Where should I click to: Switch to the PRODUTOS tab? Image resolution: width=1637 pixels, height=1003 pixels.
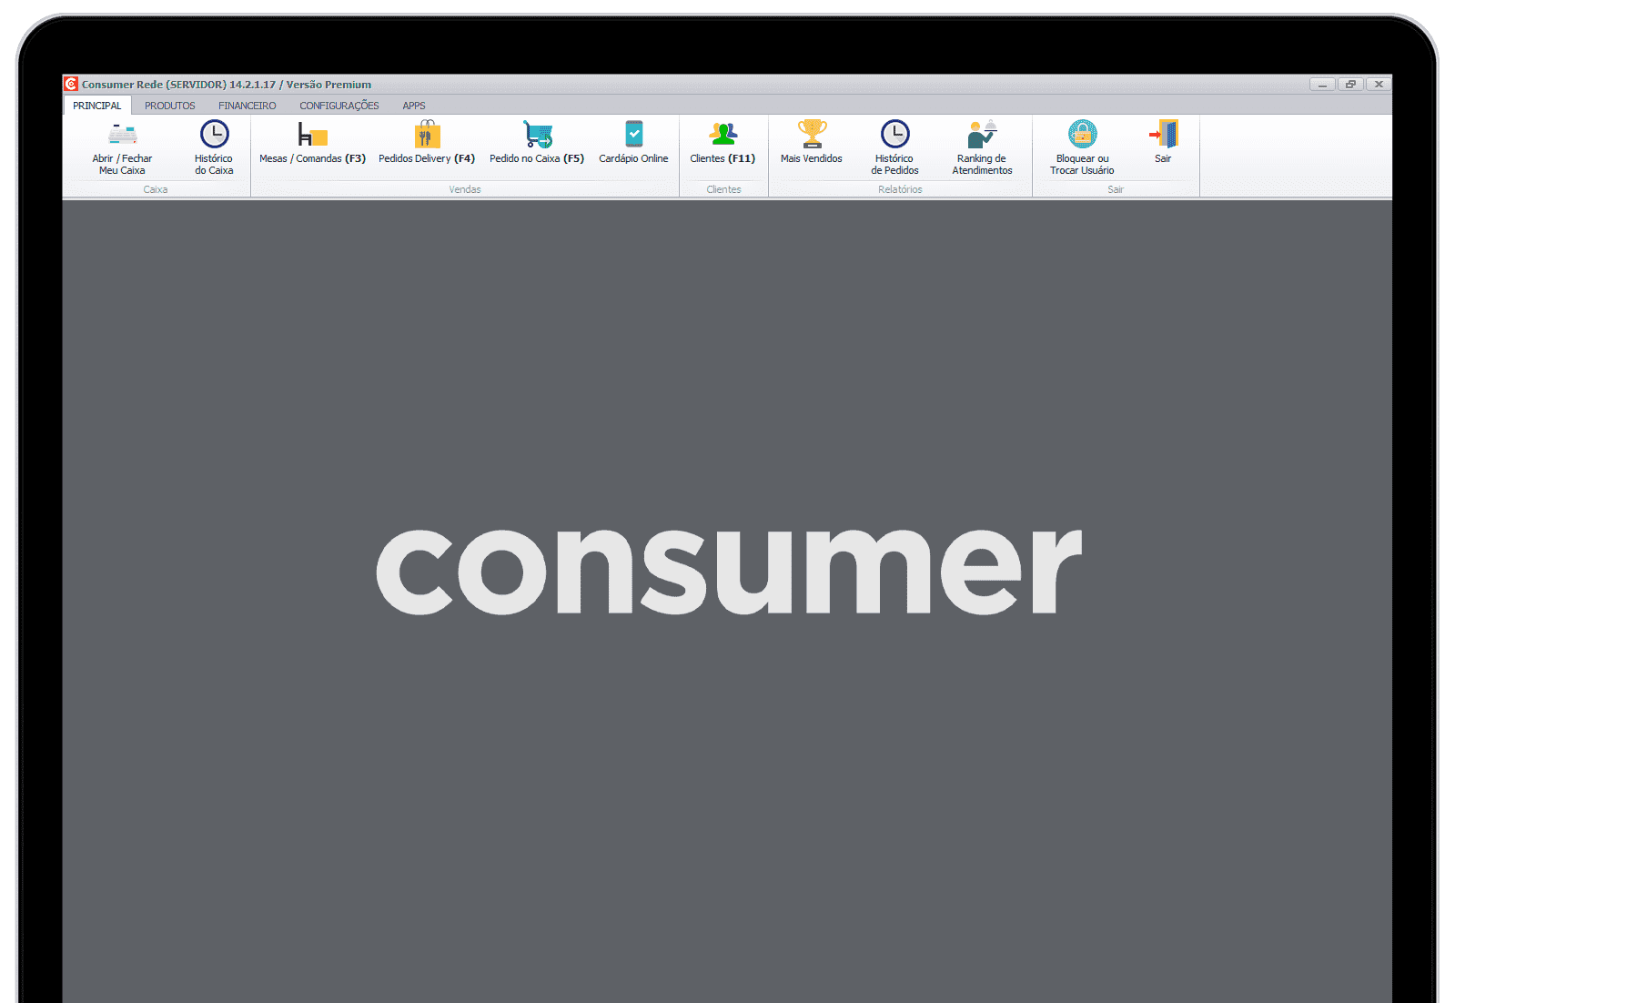(x=169, y=106)
